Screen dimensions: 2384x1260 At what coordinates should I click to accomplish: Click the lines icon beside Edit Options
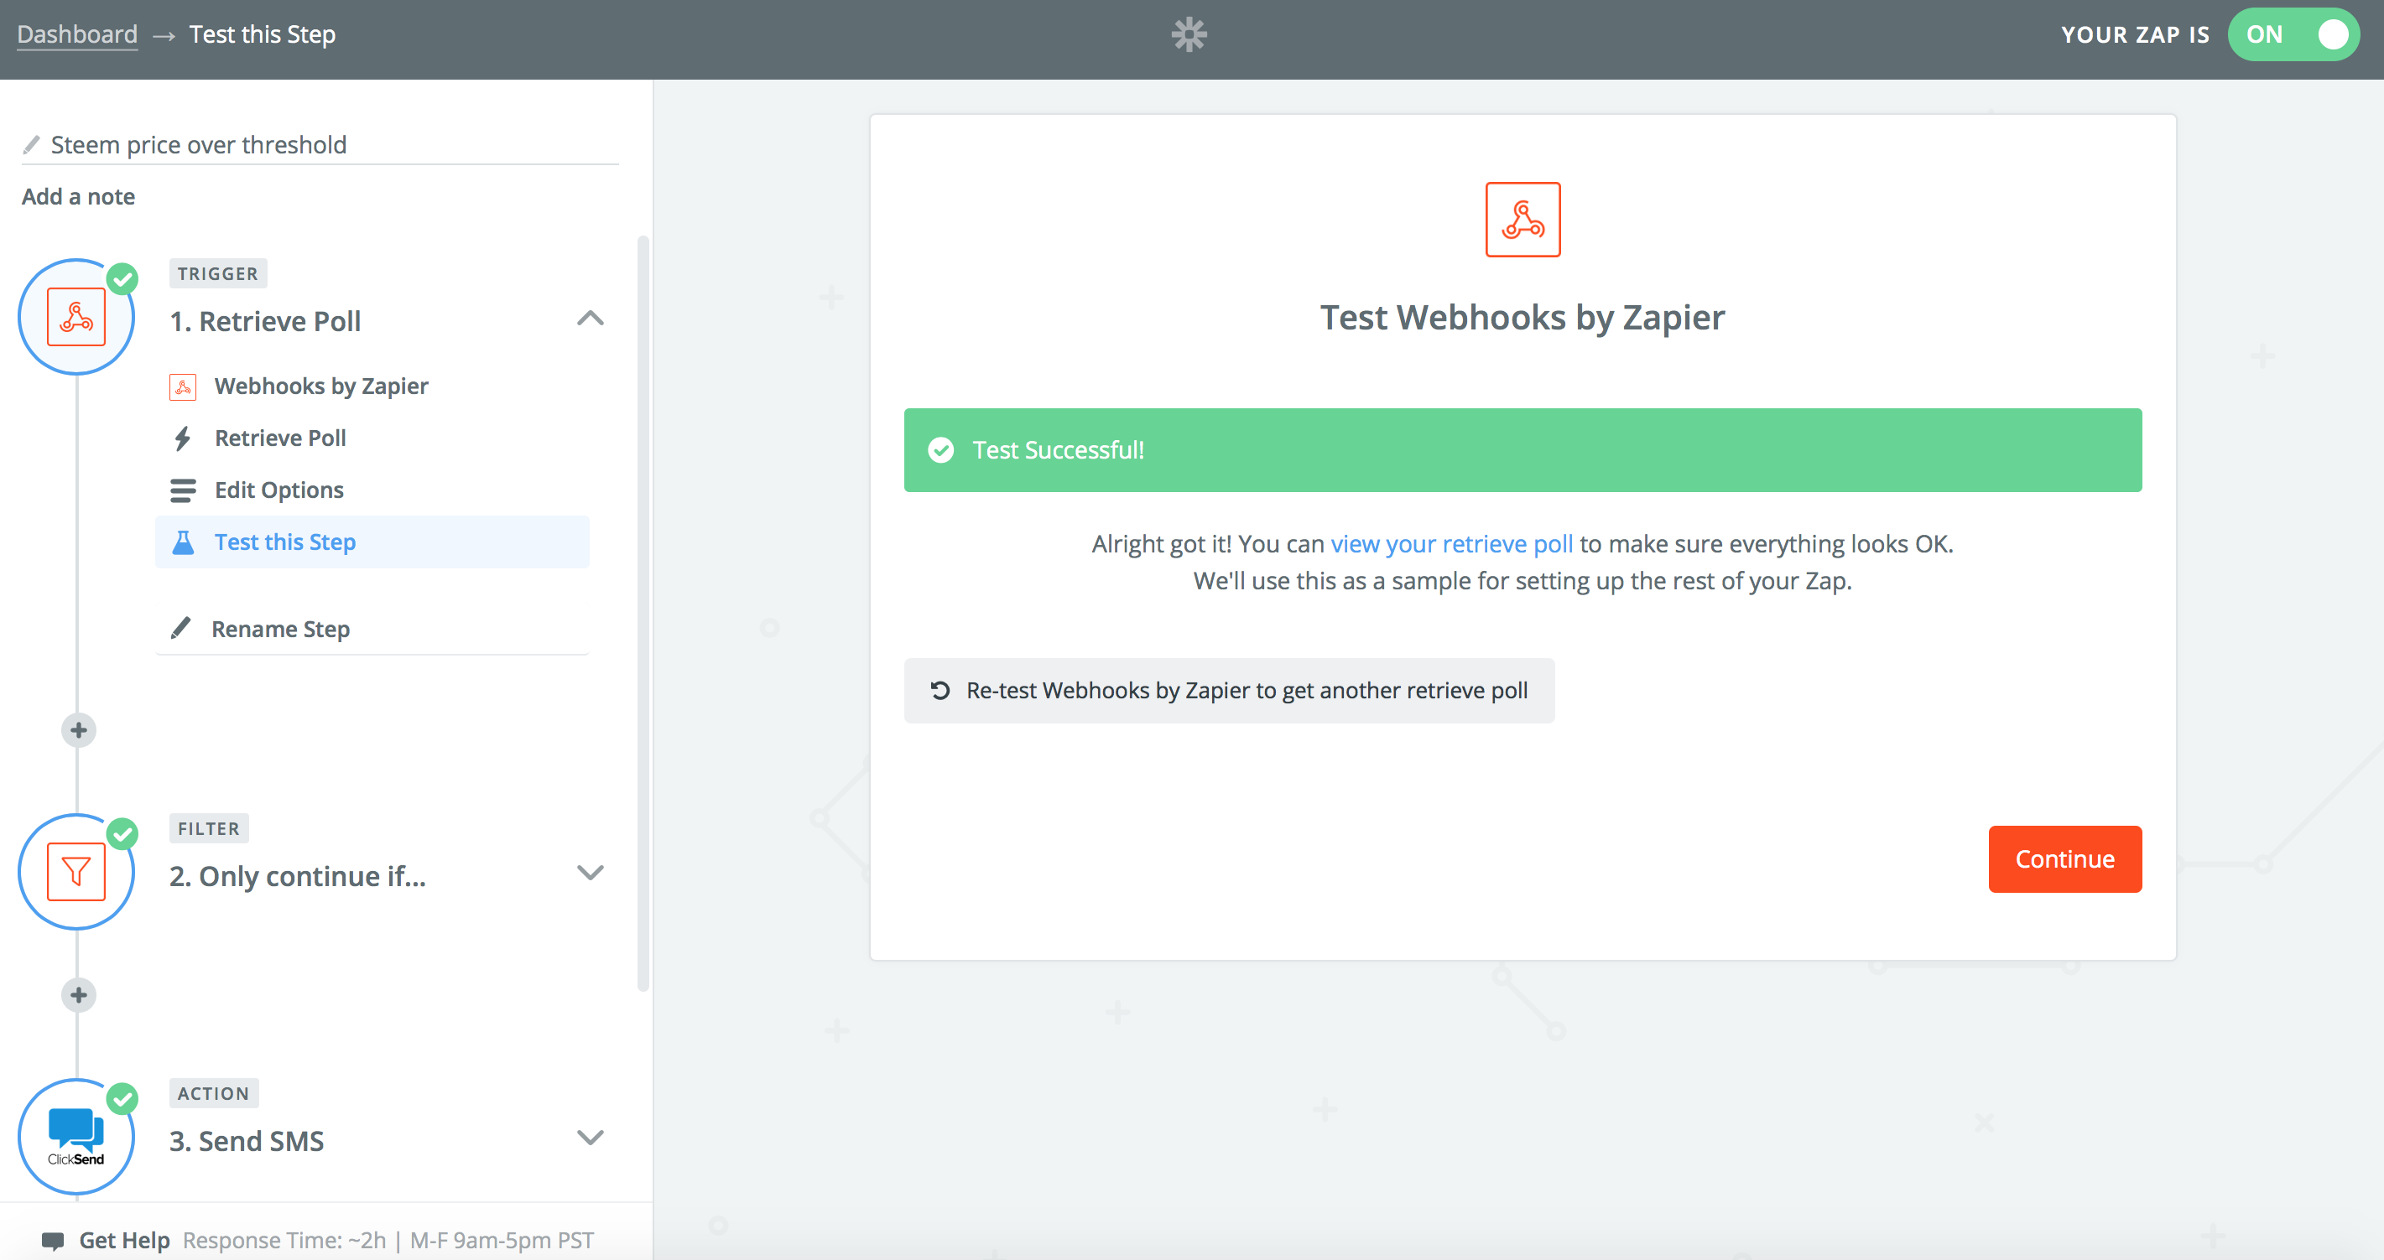tap(183, 490)
